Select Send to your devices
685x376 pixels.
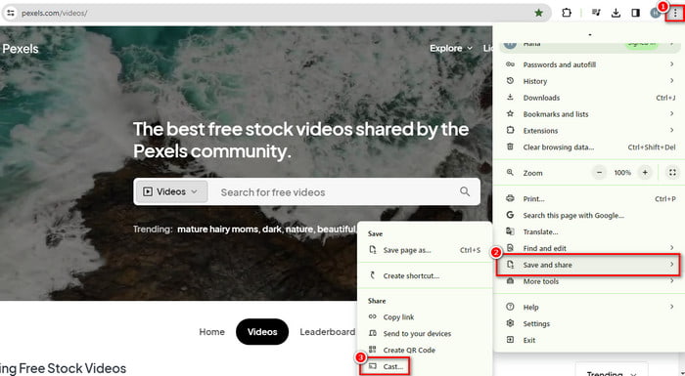click(425, 334)
